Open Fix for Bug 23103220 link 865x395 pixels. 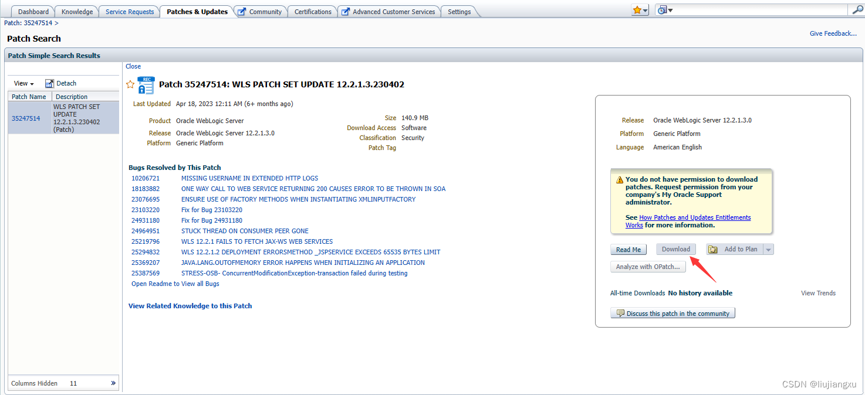tap(212, 210)
